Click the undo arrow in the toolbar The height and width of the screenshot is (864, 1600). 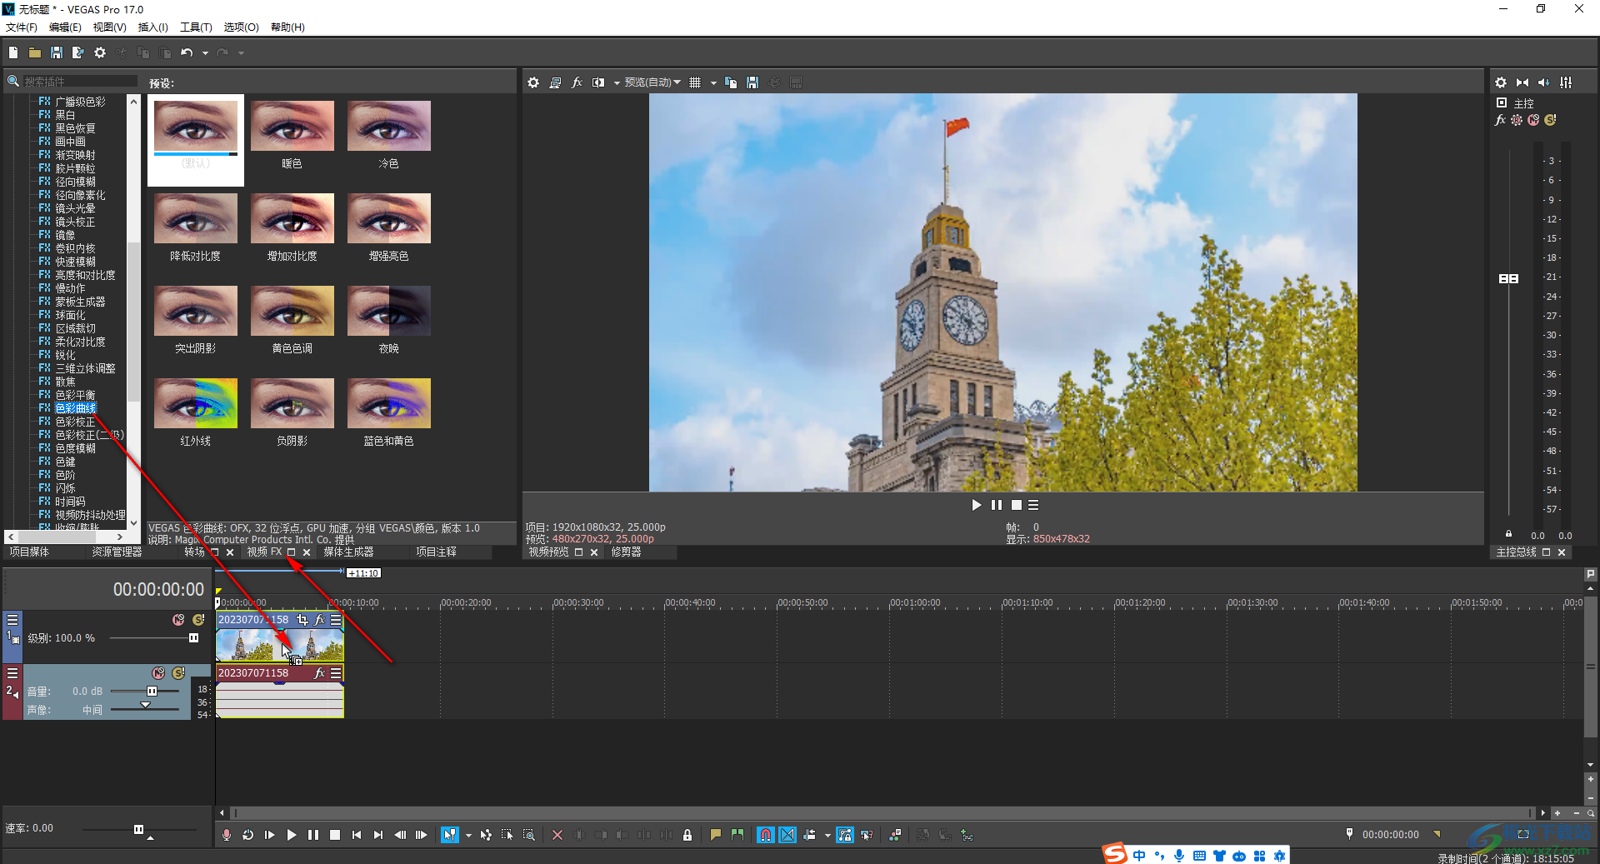point(187,52)
